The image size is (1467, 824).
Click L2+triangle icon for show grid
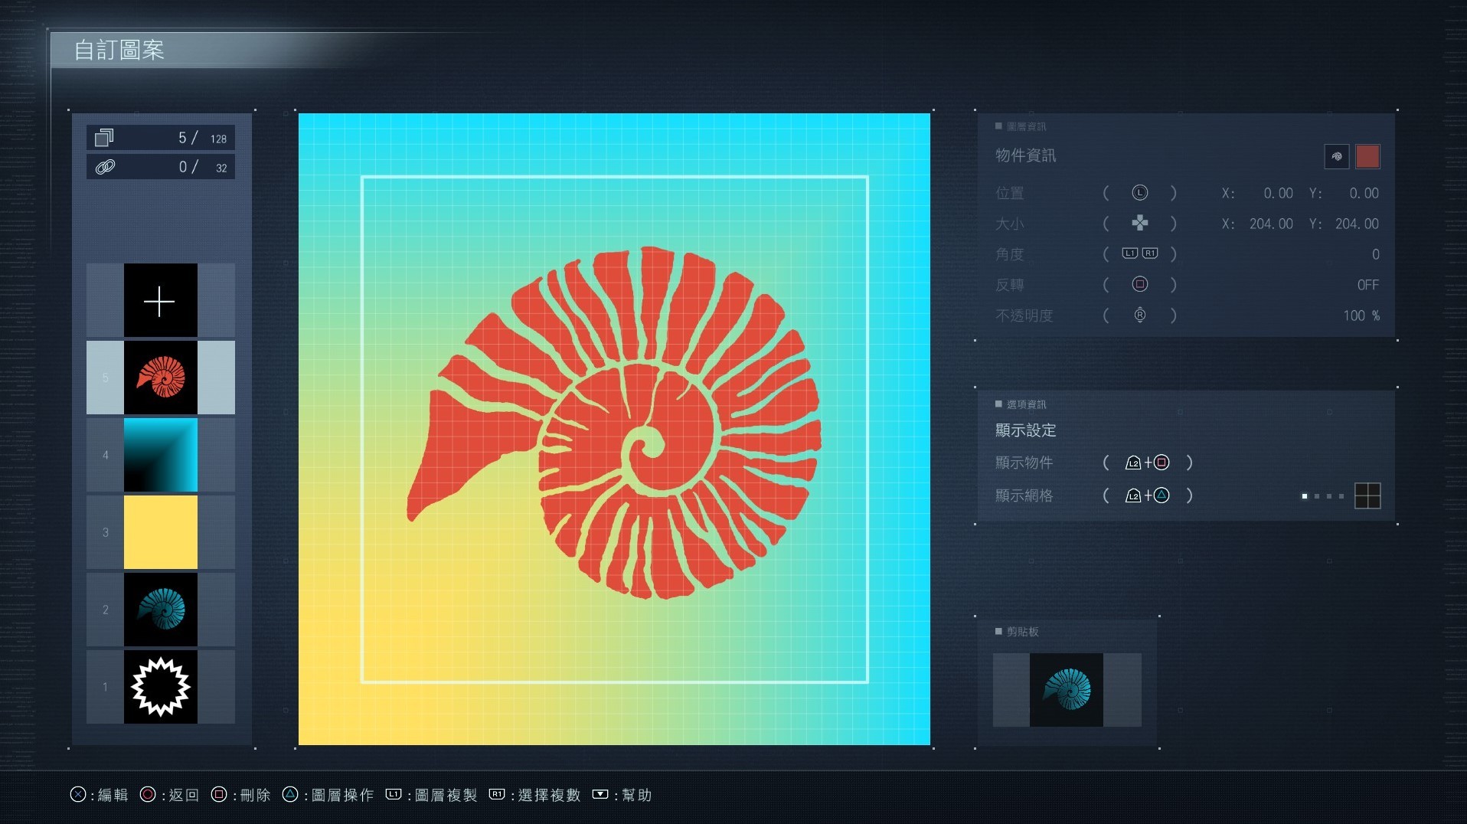click(1147, 495)
